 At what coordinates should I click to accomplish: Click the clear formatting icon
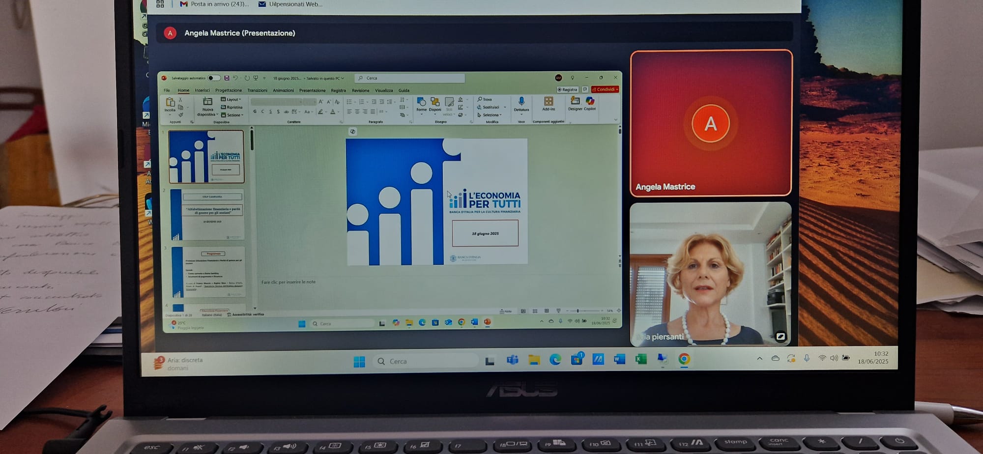tap(337, 102)
